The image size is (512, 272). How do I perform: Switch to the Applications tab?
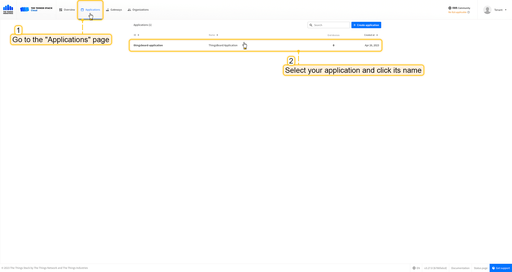(x=90, y=10)
